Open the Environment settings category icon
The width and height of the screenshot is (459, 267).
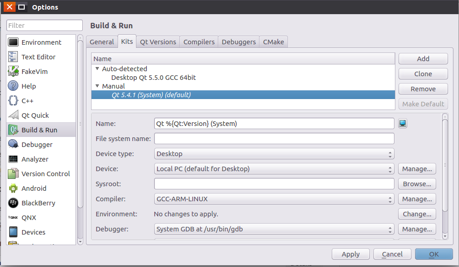(x=13, y=42)
